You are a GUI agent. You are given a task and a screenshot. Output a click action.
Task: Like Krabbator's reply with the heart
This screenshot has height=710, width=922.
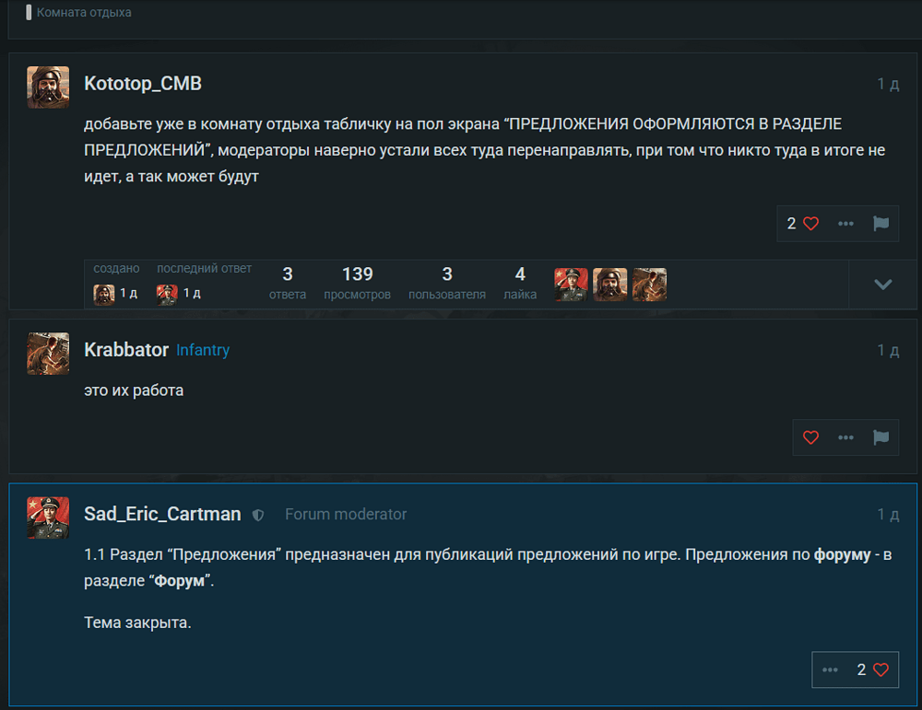(x=810, y=437)
